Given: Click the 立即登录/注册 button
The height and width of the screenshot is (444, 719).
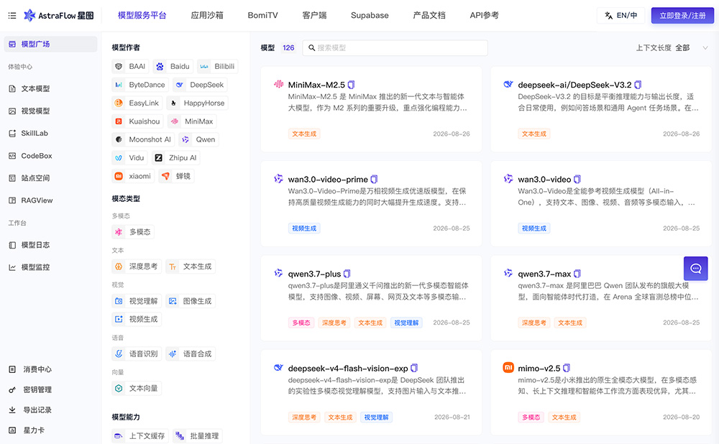Looking at the screenshot, I should point(682,16).
